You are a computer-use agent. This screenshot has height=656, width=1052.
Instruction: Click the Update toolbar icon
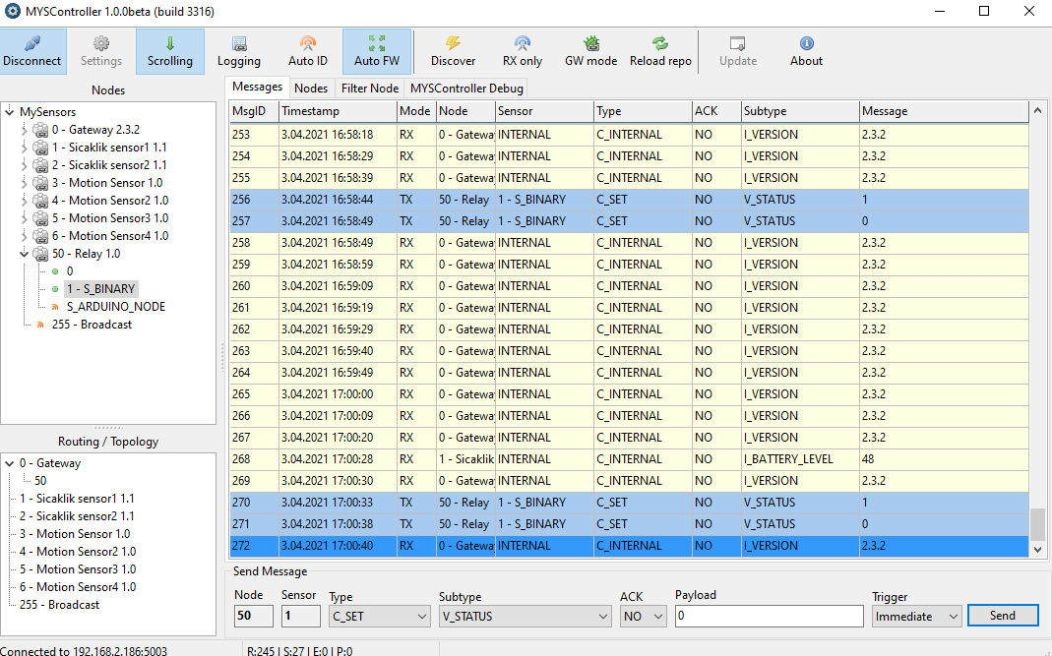point(738,44)
